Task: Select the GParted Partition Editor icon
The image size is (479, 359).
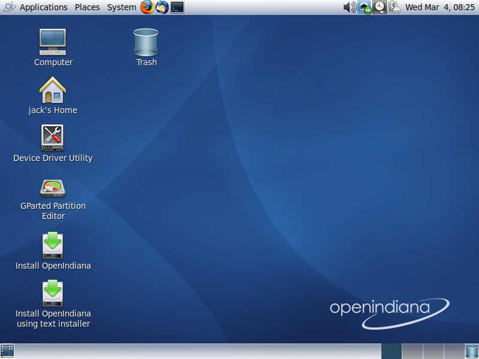Action: coord(53,187)
